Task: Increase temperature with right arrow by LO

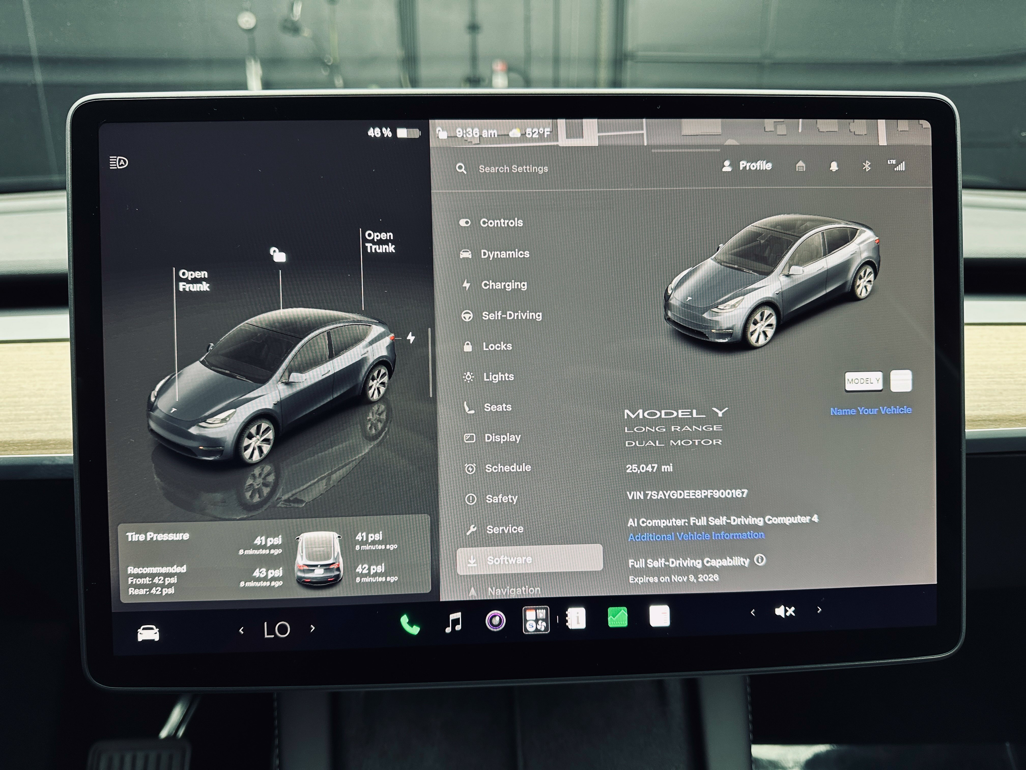Action: click(313, 628)
